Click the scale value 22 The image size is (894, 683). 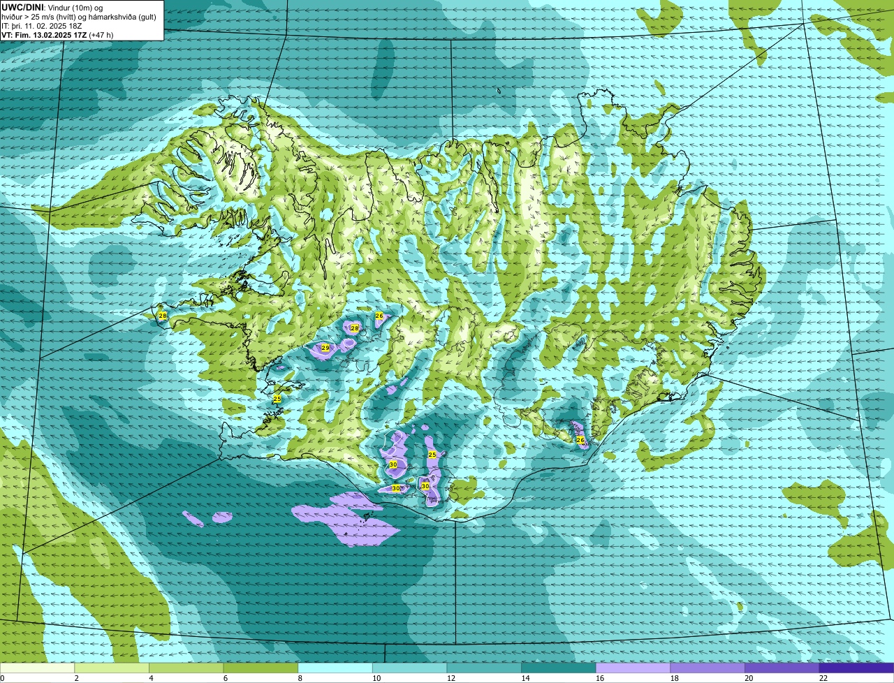tap(823, 678)
